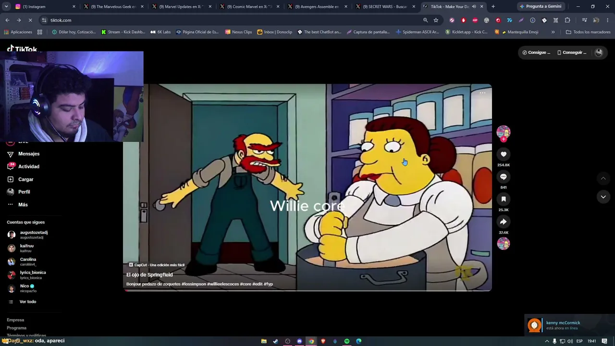This screenshot has width=615, height=346.
Task: Open the spinning sound disc below the share button
Action: coord(503,244)
